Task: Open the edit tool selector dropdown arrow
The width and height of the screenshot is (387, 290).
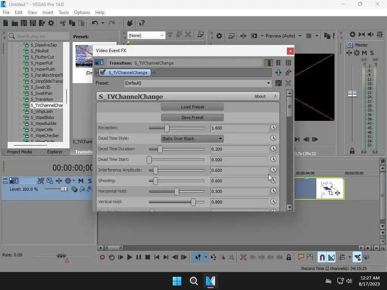Action: click(x=206, y=257)
